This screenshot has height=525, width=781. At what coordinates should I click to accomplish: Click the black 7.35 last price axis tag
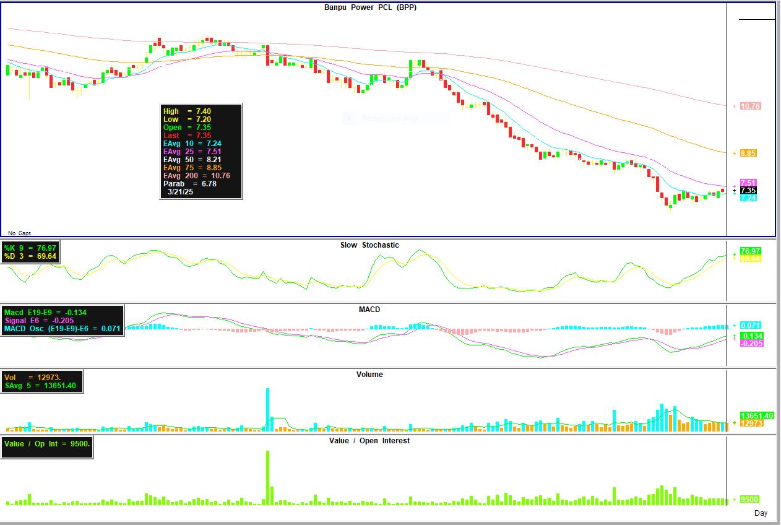748,191
